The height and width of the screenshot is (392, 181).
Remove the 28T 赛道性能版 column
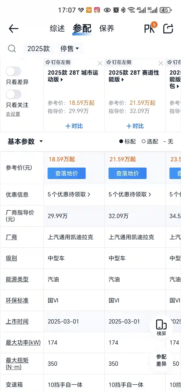point(161,63)
